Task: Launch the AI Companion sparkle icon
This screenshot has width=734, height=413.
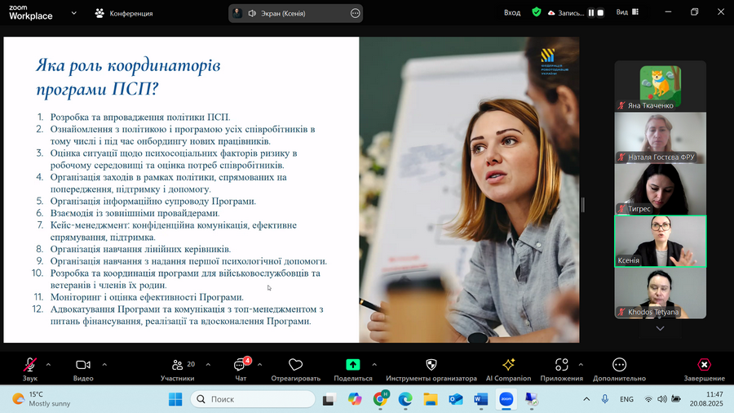Action: click(508, 365)
